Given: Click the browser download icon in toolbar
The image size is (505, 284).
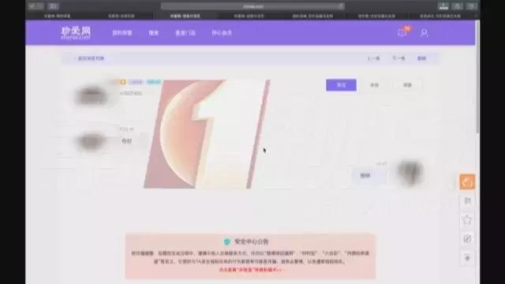Looking at the screenshot, I should pyautogui.click(x=443, y=6).
